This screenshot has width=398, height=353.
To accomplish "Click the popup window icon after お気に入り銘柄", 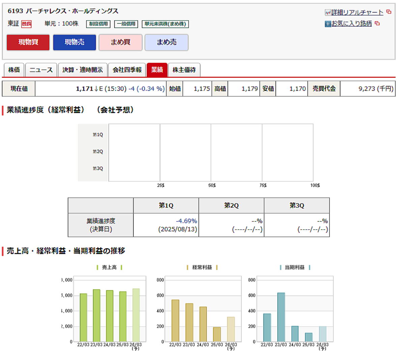I will pos(377,23).
